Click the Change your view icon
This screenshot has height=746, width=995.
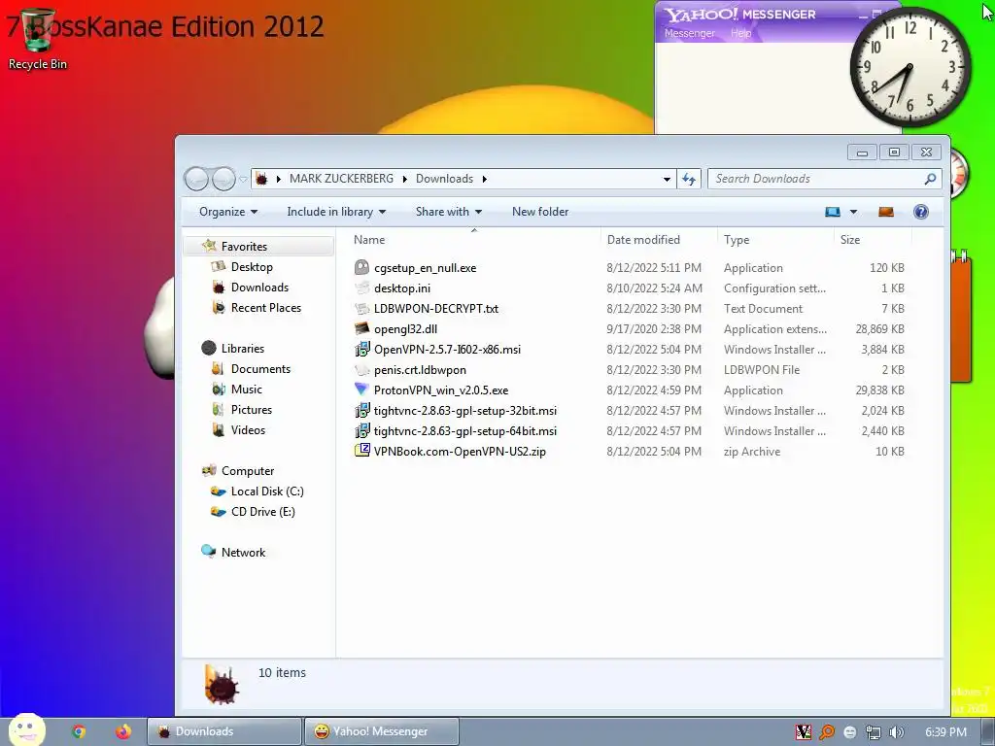pyautogui.click(x=833, y=212)
